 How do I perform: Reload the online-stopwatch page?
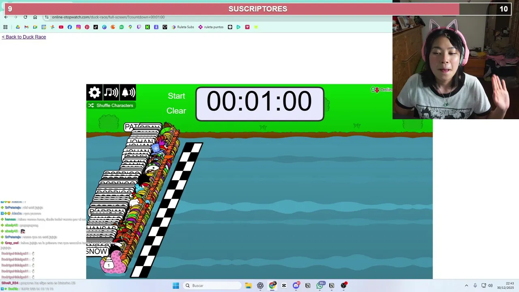tap(25, 17)
